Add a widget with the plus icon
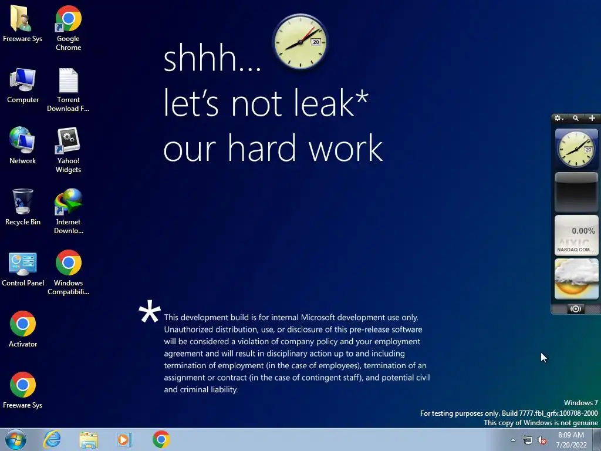 click(592, 118)
